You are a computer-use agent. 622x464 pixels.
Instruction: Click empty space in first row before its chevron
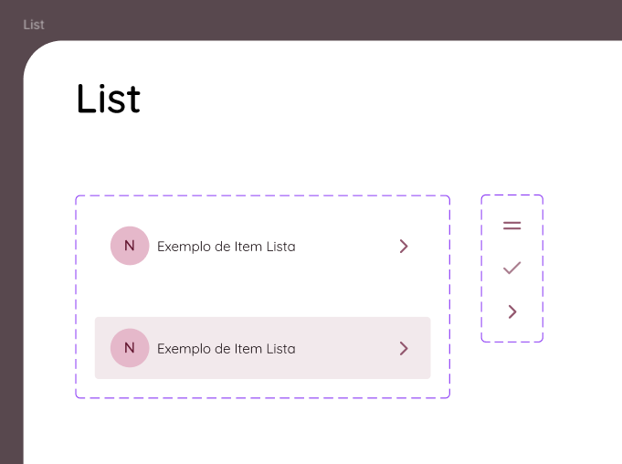click(x=347, y=247)
